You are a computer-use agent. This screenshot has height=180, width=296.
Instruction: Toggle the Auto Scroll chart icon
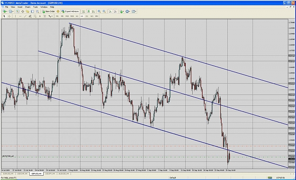[110, 11]
